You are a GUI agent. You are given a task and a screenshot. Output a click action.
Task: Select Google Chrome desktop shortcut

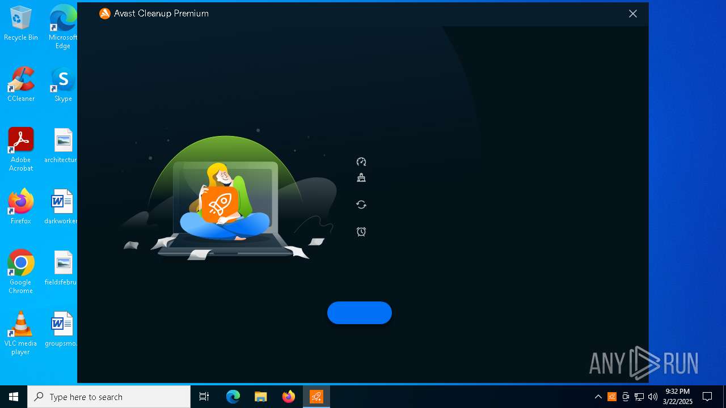point(21,272)
